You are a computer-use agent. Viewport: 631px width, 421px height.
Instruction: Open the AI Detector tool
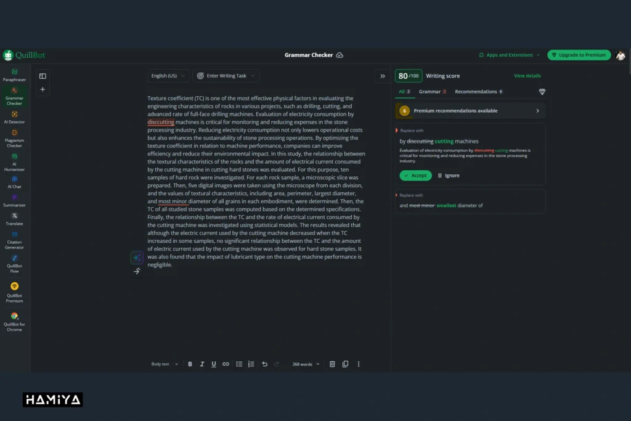coord(14,116)
